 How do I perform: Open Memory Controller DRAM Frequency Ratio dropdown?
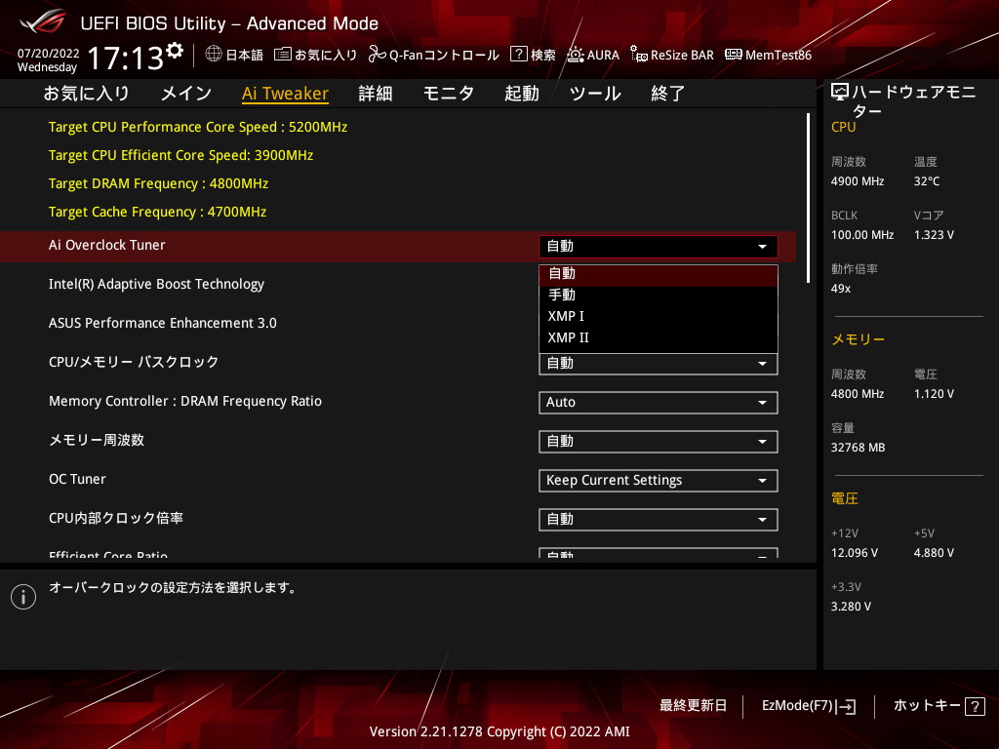(659, 403)
